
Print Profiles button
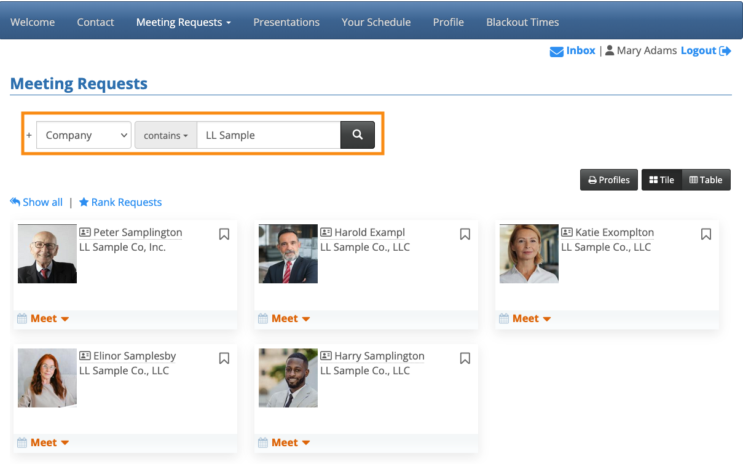coord(609,180)
